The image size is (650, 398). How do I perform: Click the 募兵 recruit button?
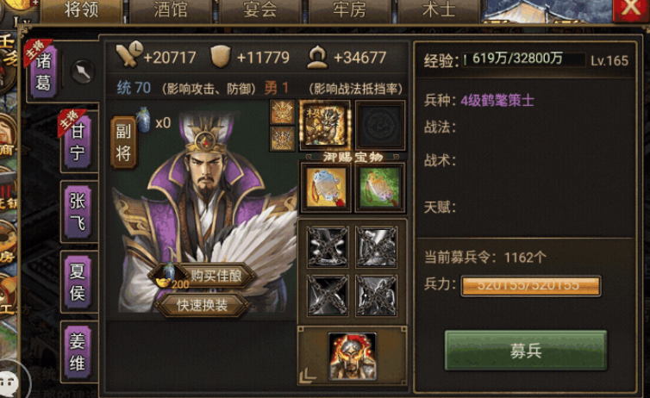[x=526, y=351]
